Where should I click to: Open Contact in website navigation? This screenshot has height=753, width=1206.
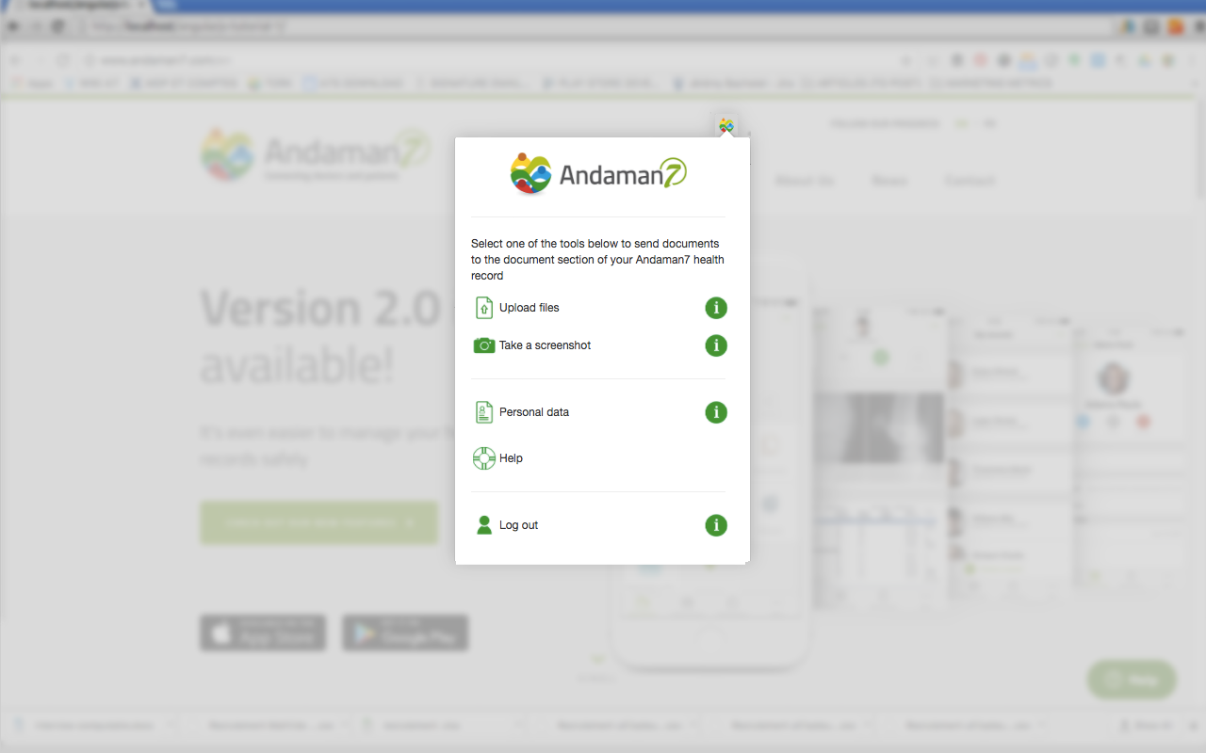[x=970, y=181]
